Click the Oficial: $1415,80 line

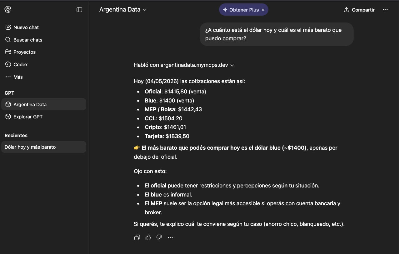(175, 92)
